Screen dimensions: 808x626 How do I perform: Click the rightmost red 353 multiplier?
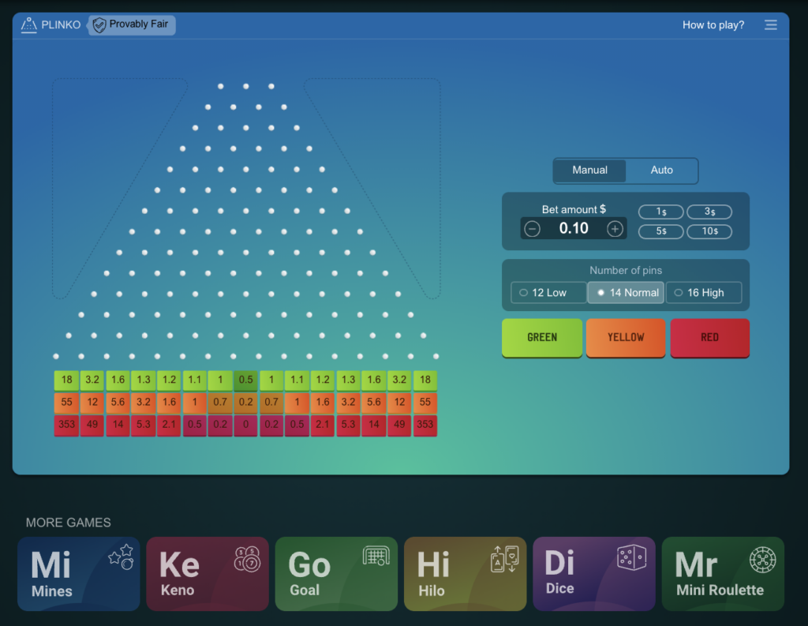(425, 425)
